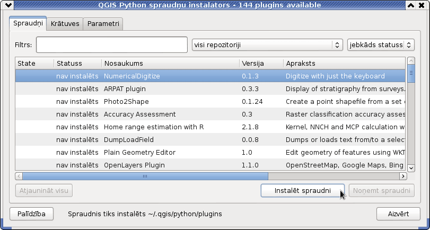Screen dimensions: 430x230
Task: Switch to the Spraudņi tab
Action: pyautogui.click(x=28, y=23)
